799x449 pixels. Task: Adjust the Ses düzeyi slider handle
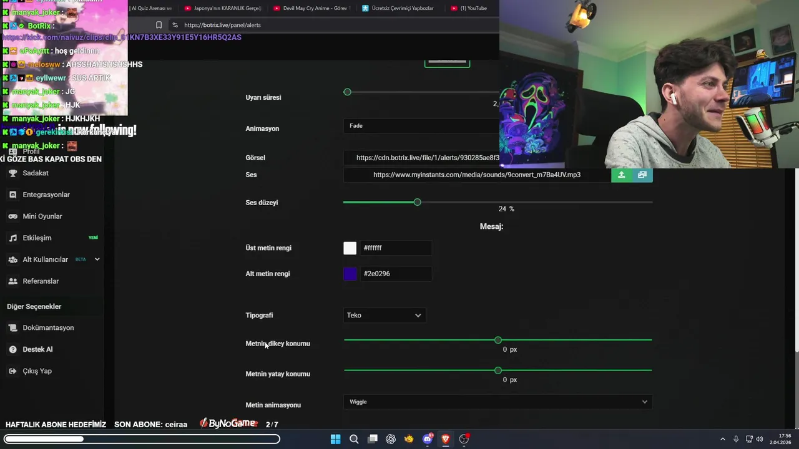418,202
